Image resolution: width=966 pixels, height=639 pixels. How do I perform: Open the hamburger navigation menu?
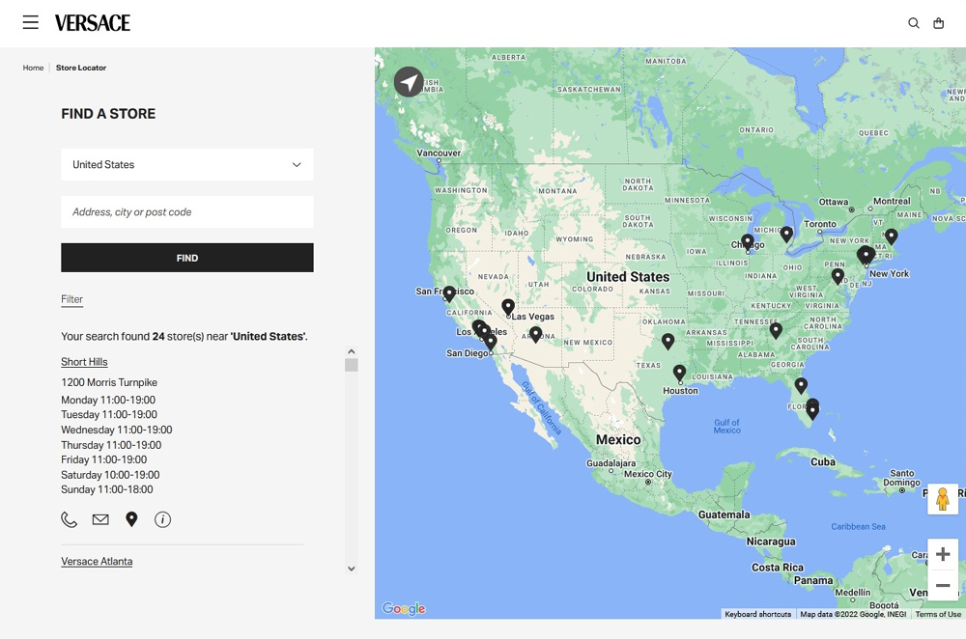pos(31,22)
